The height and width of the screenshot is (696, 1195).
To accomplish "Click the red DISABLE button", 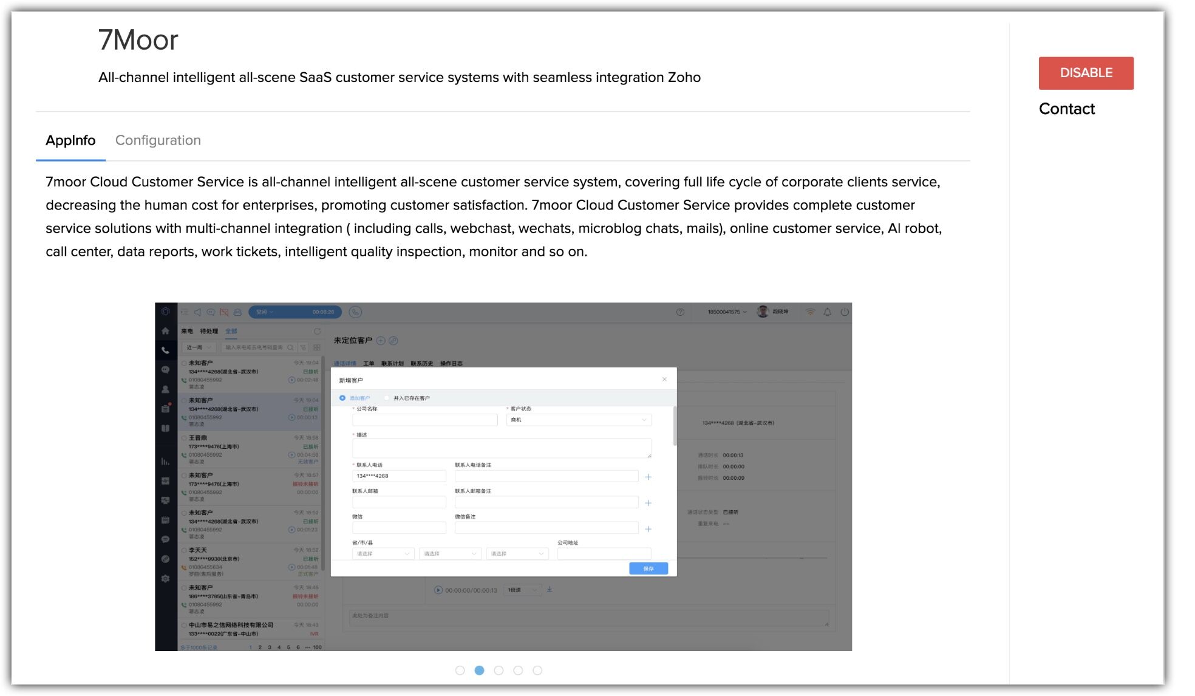I will tap(1086, 73).
